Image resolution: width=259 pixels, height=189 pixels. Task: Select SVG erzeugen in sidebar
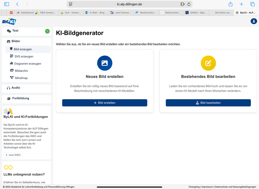[x=24, y=57]
